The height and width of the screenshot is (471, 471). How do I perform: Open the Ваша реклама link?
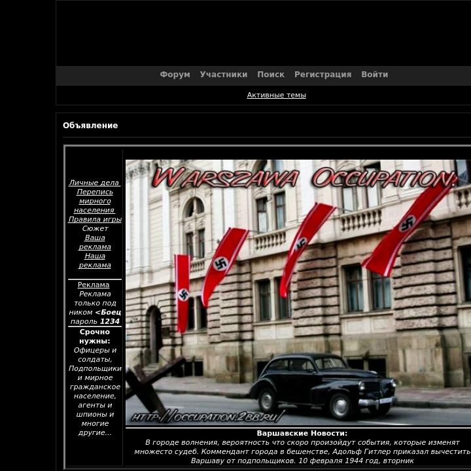[x=95, y=242]
